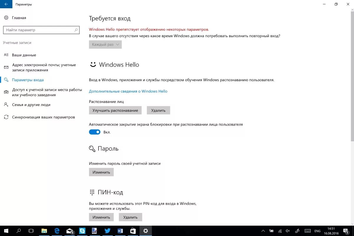Open the "Каждый раз" dropdown
Image resolution: width=354 pixels, height=236 pixels.
[x=105, y=44]
